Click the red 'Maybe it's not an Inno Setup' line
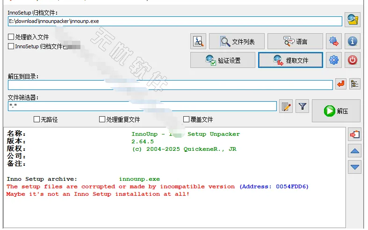The height and width of the screenshot is (230, 368). [98, 194]
